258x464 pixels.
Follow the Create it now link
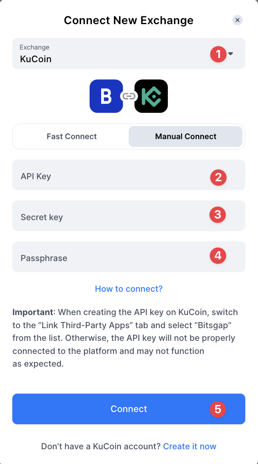[190, 446]
